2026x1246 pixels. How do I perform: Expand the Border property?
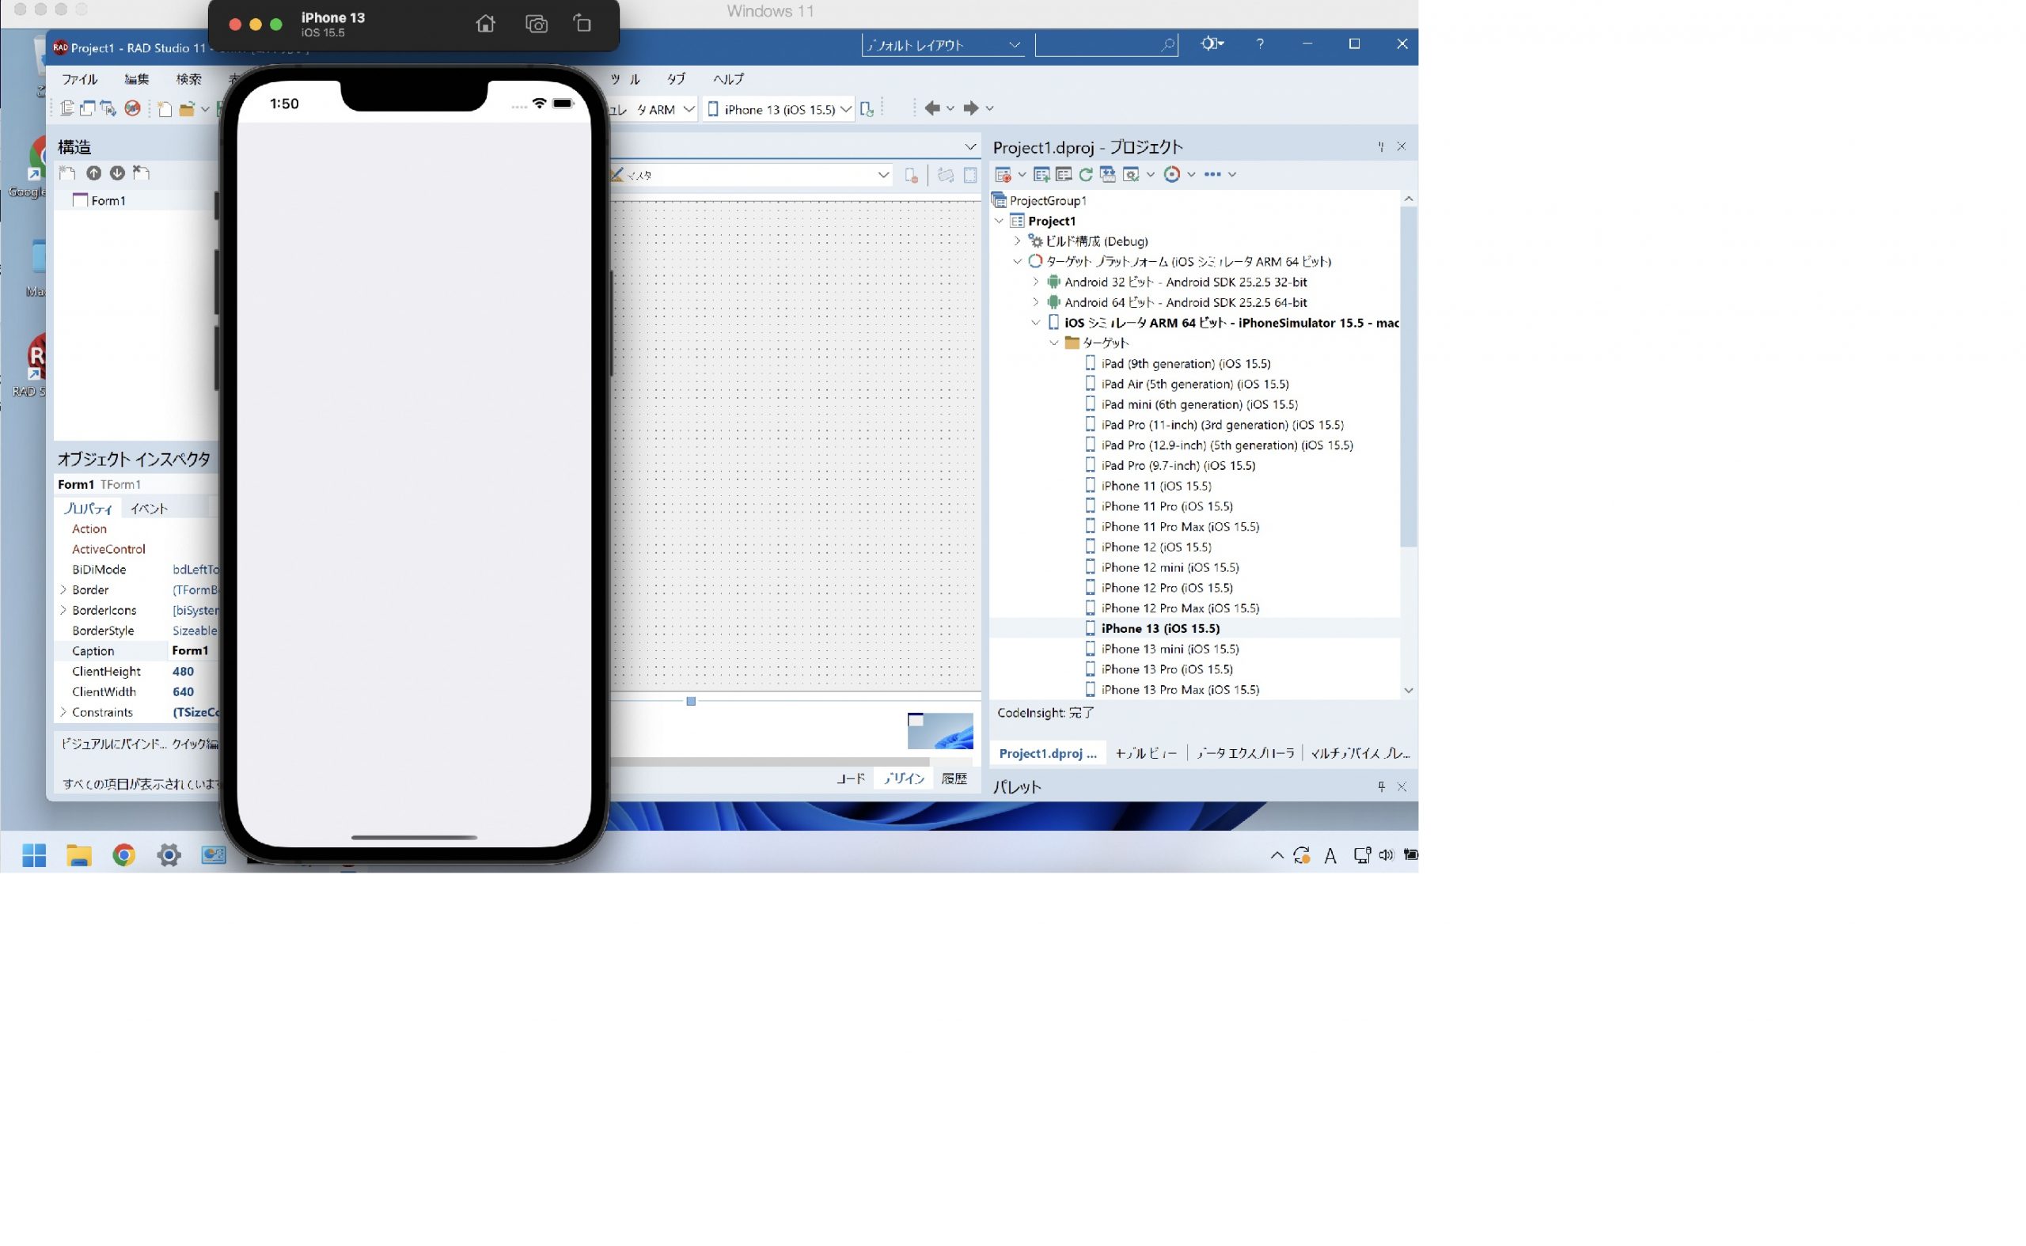pyautogui.click(x=63, y=590)
